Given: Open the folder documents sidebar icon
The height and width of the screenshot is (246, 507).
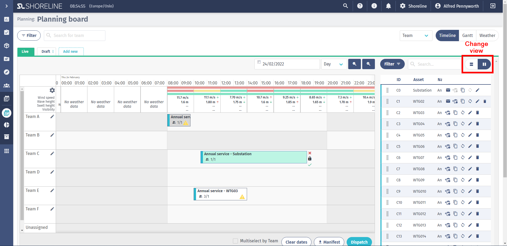Looking at the screenshot, I should pos(7,59).
